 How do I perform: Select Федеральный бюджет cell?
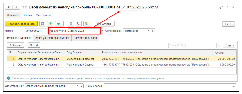[x=83, y=59]
